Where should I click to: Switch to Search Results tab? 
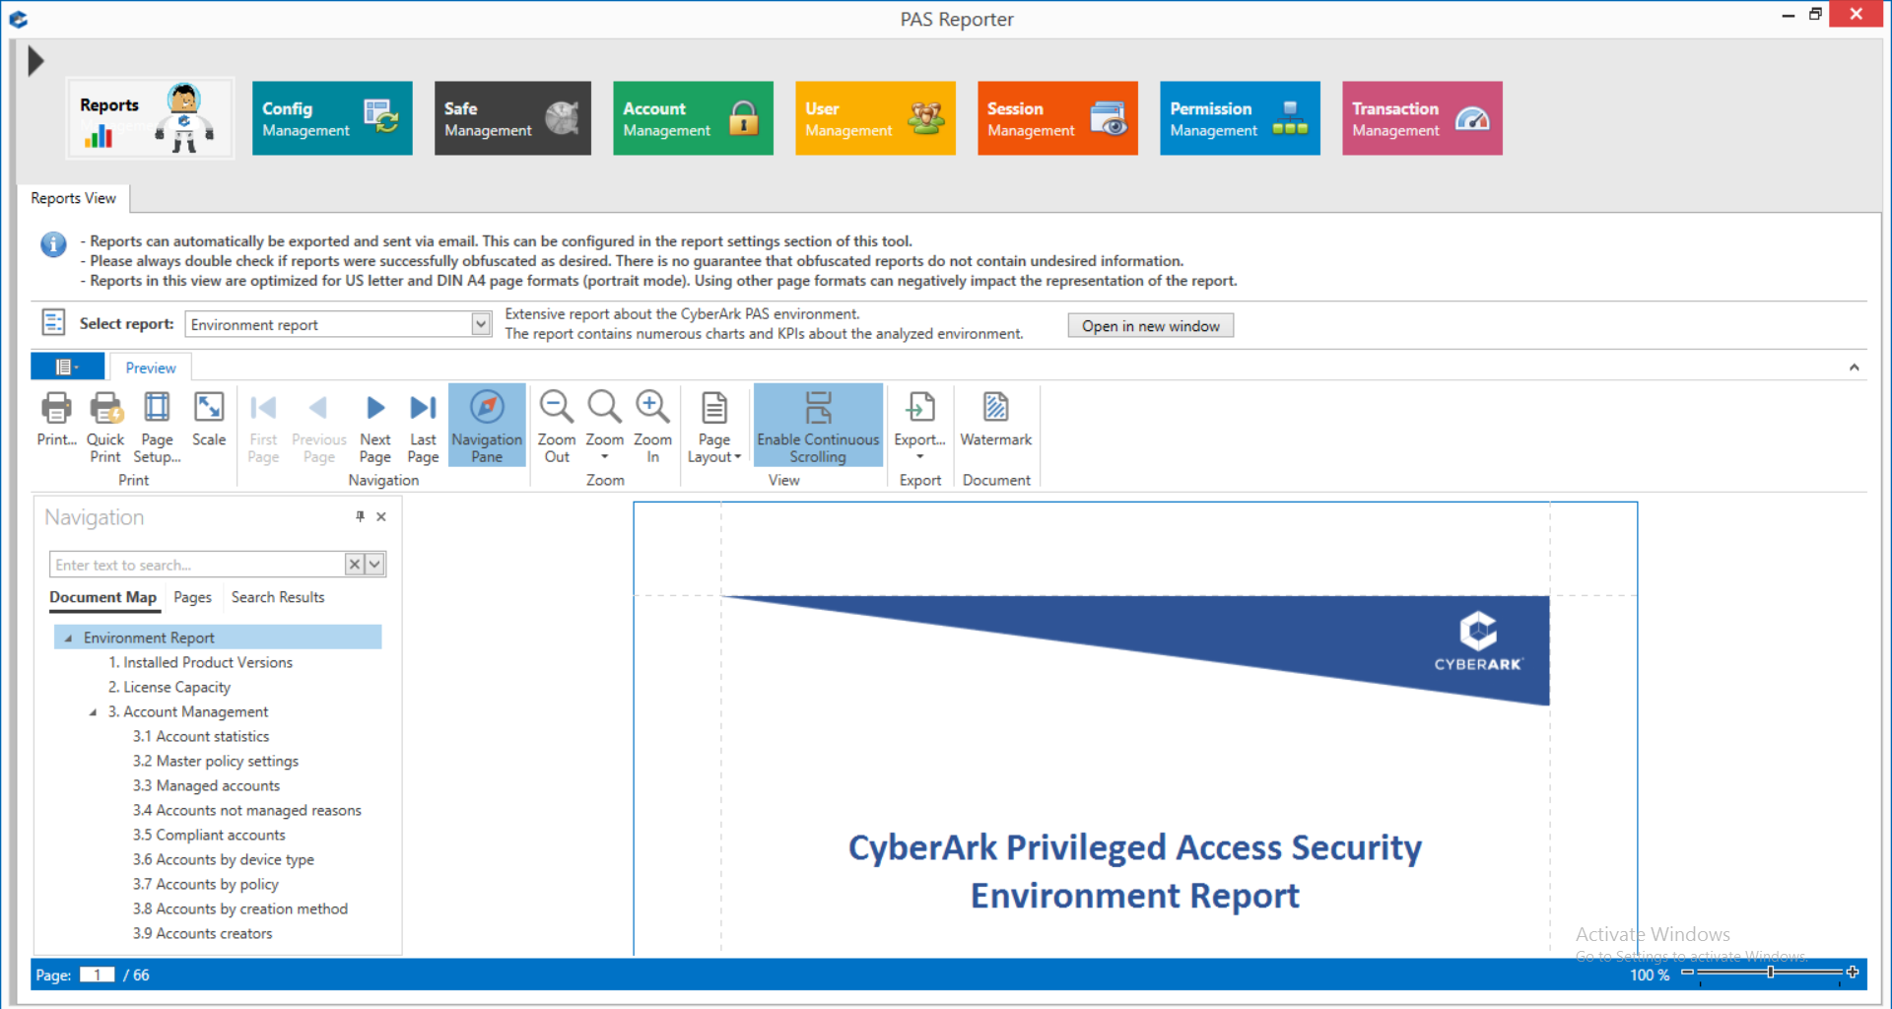(278, 597)
